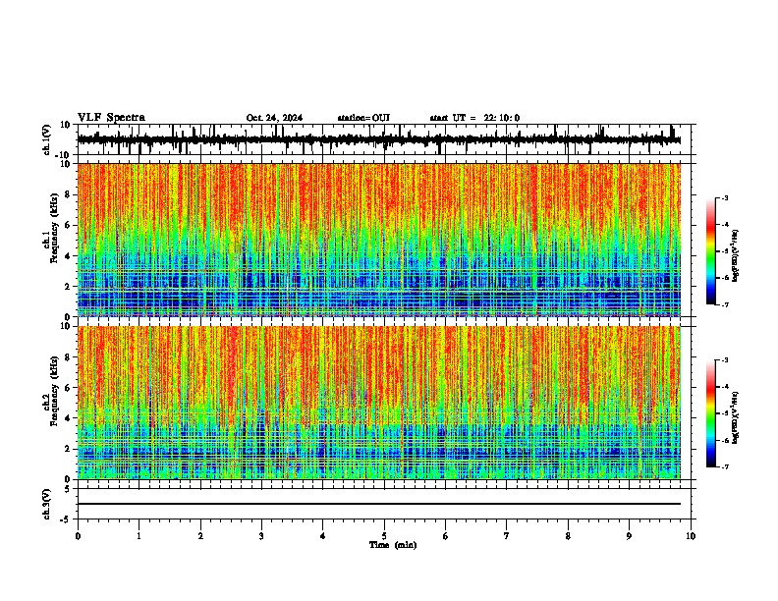The width and height of the screenshot is (778, 601).
Task: Click the date "Oct. 24, 2024"
Action: [274, 118]
